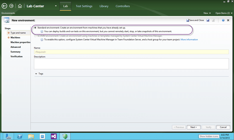Click the asterisk beside Machines step
Image resolution: width=234 pixels, height=140 pixels.
tap(8, 38)
